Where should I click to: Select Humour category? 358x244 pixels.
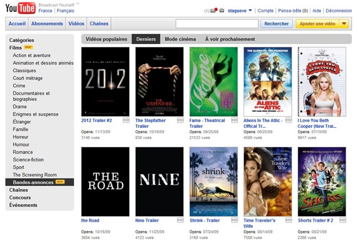(21, 144)
